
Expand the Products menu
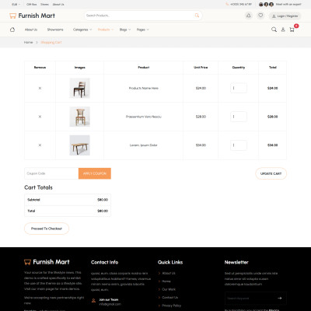[x=106, y=30]
